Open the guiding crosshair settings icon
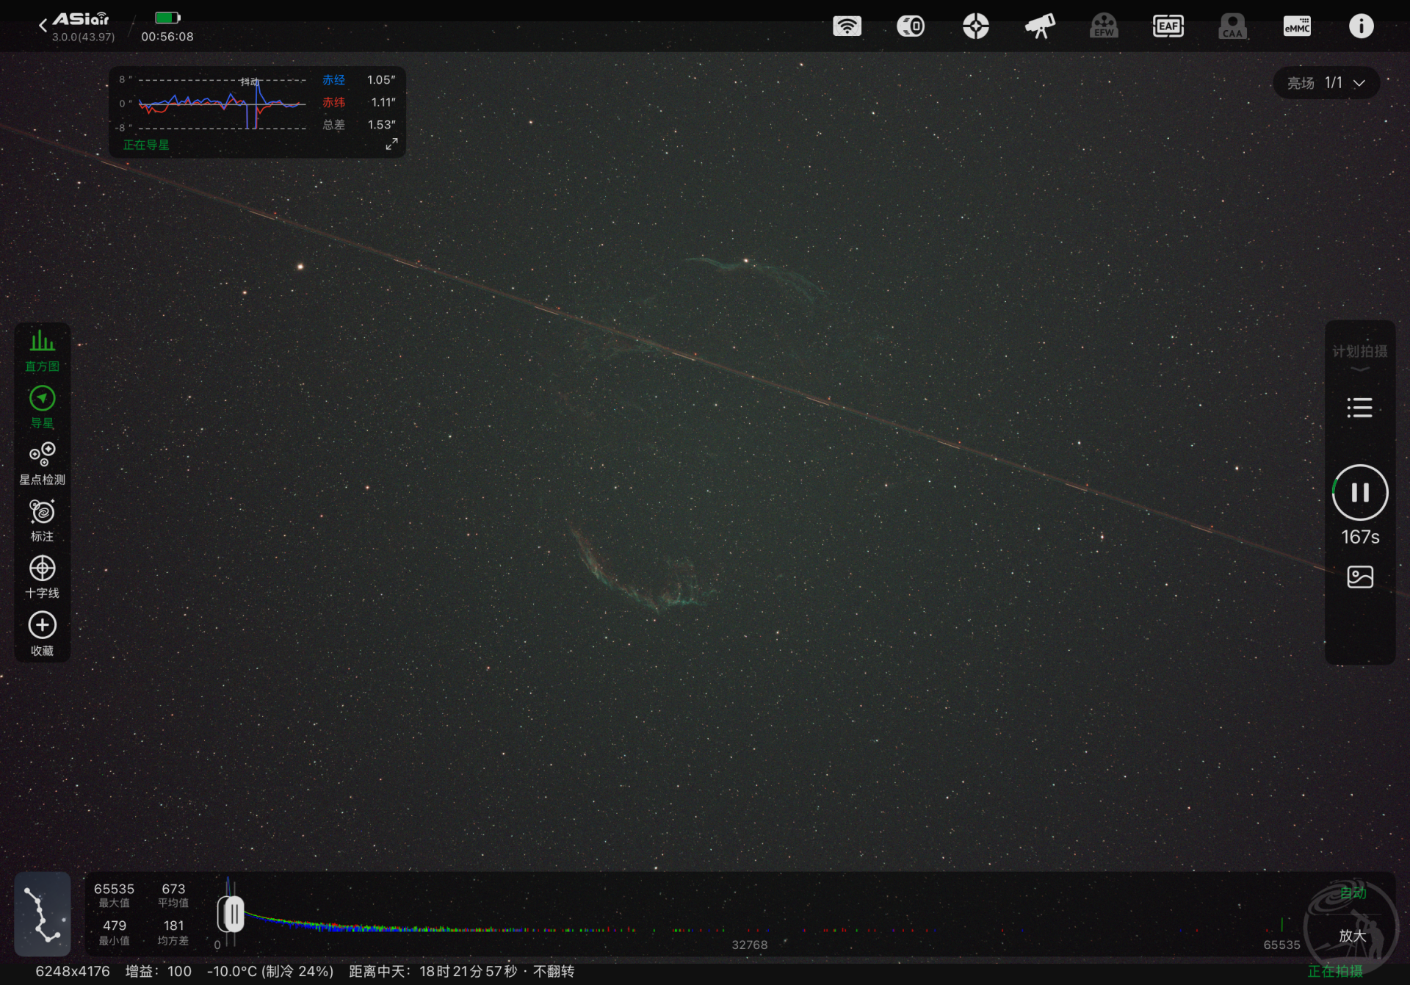1410x985 pixels. (975, 26)
